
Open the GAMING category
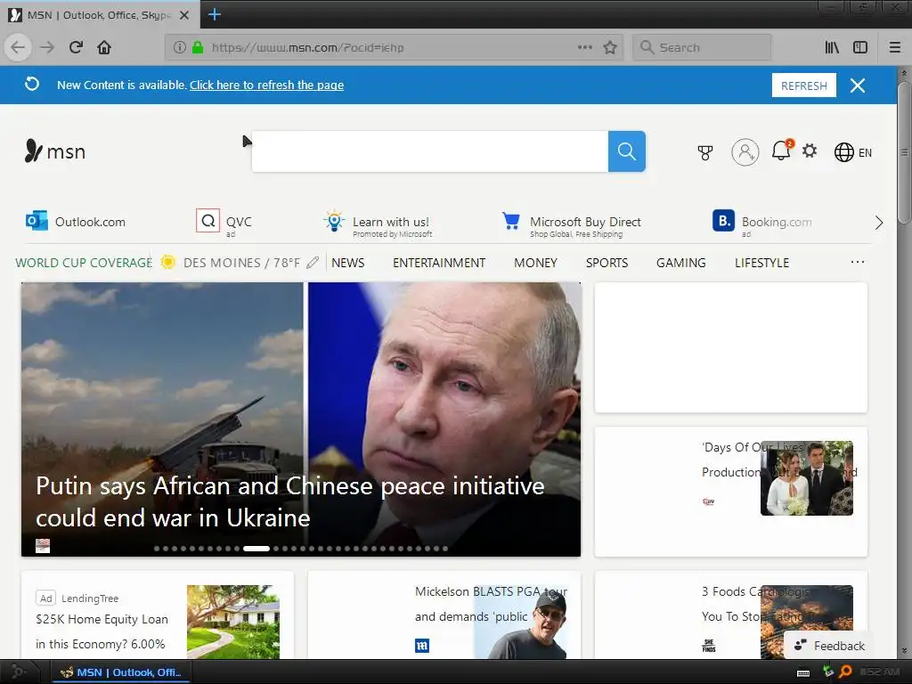pos(681,263)
